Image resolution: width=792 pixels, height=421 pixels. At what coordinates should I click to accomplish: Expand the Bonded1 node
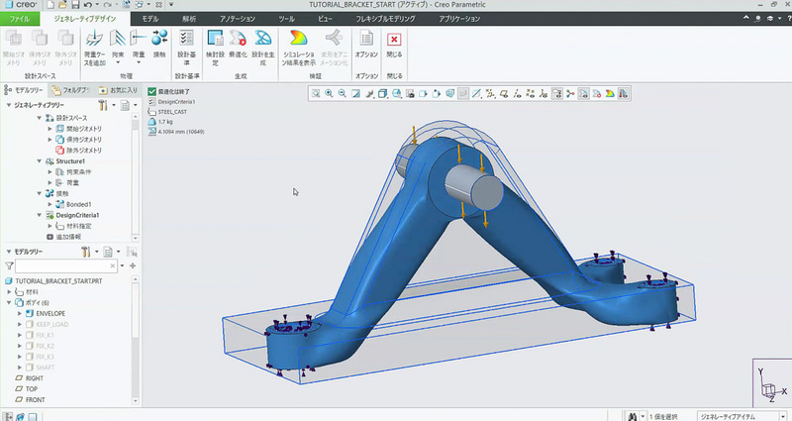[x=49, y=204]
